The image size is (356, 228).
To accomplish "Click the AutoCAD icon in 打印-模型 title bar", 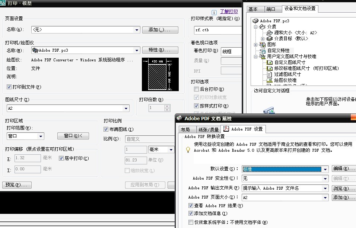I will point(3,3).
